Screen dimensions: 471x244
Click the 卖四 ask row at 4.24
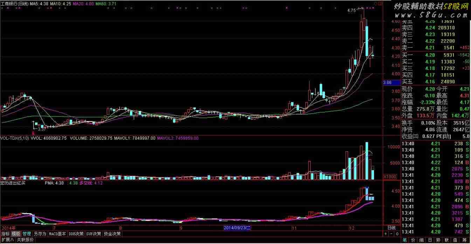(x=436, y=28)
